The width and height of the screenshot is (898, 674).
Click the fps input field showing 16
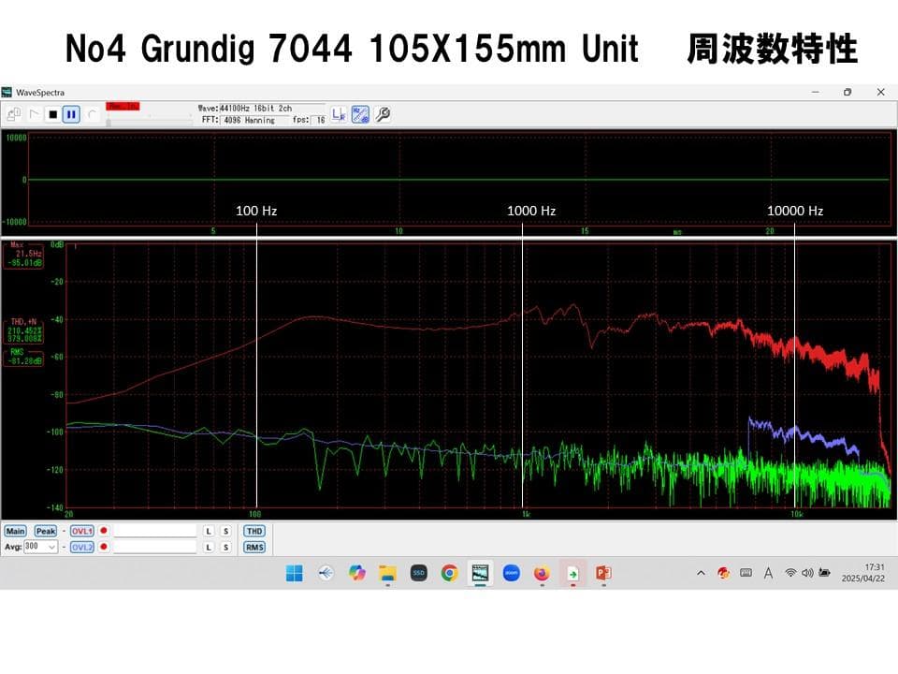pos(320,121)
